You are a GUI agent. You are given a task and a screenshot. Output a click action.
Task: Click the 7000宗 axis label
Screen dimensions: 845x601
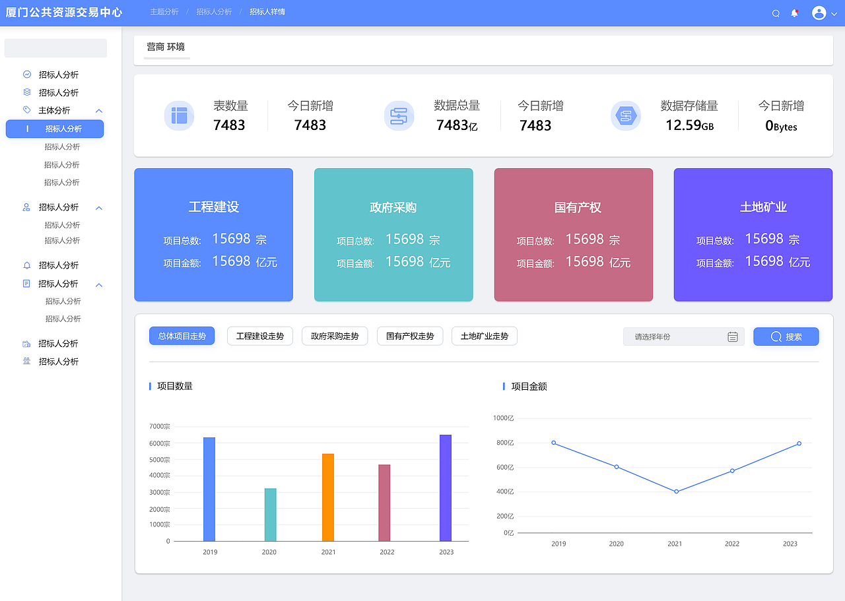[x=159, y=426]
